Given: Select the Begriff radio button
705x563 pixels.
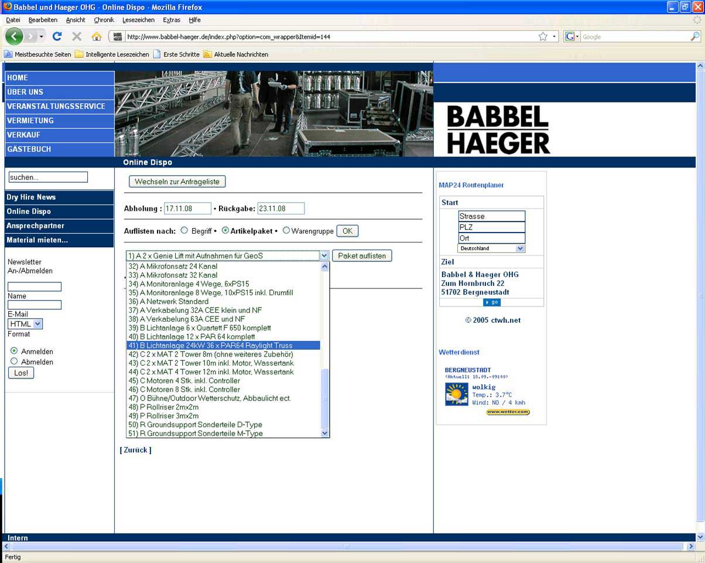Looking at the screenshot, I should (184, 230).
